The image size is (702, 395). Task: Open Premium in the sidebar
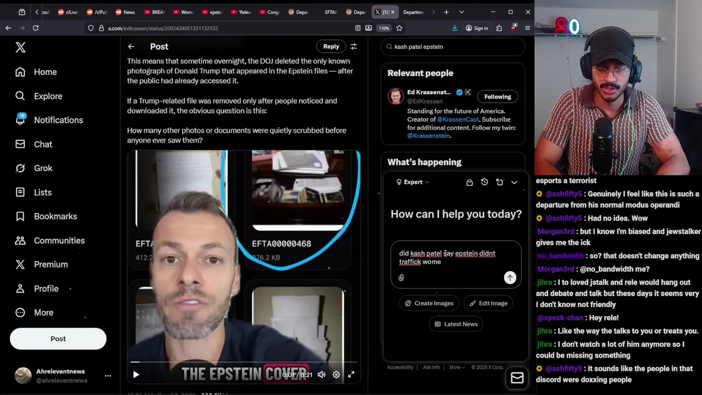coord(42,264)
